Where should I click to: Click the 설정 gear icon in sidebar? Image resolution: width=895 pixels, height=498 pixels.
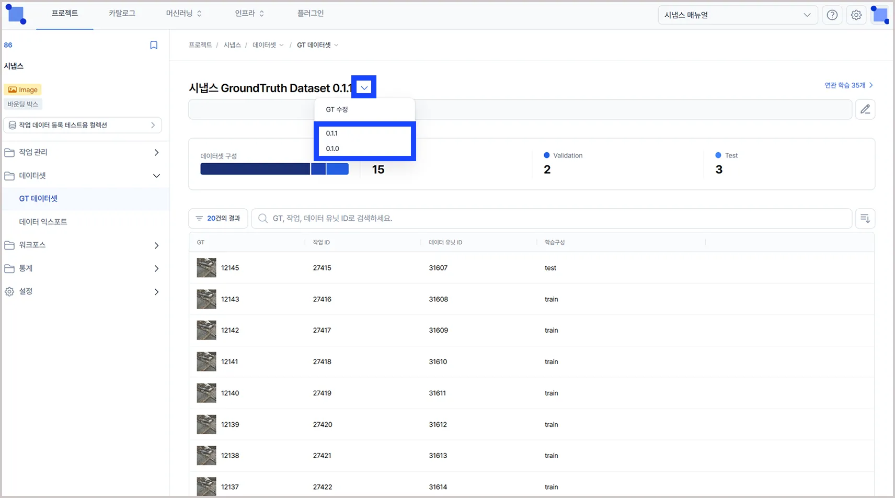click(x=9, y=291)
